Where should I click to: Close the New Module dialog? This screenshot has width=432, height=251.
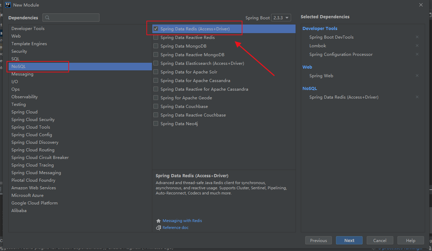coord(421,5)
